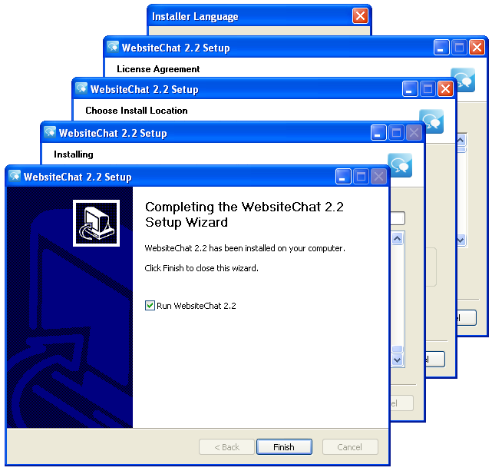Click the scrollbar thumb in the Installing window

click(x=398, y=349)
